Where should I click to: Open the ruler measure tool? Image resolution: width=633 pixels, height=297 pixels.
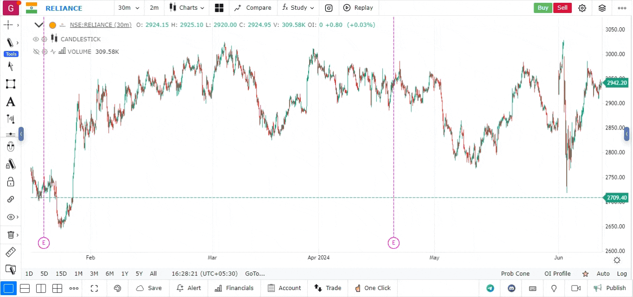click(x=10, y=252)
